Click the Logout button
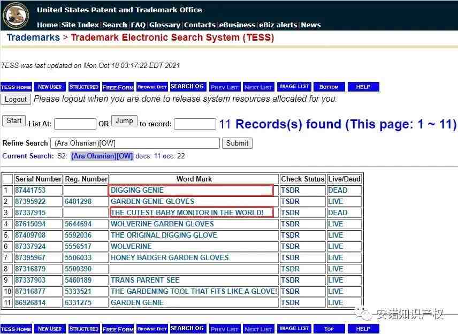The width and height of the screenshot is (458, 334). coord(16,100)
